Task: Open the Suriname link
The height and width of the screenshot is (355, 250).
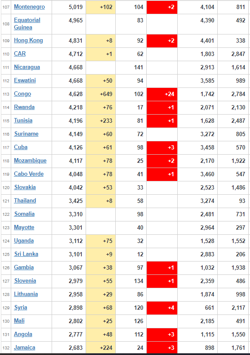Action: point(26,134)
